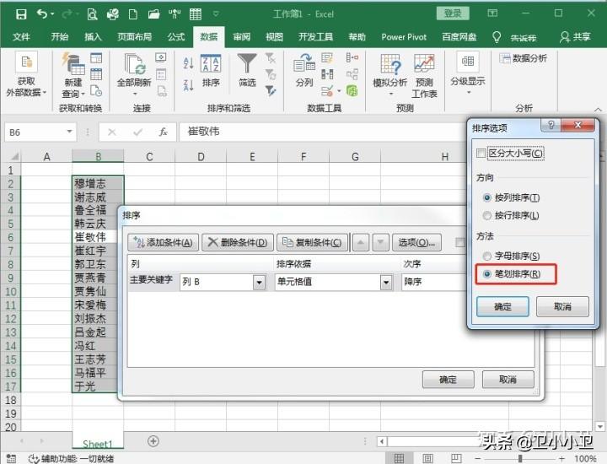Toggle 区分大小写 checkbox

481,154
